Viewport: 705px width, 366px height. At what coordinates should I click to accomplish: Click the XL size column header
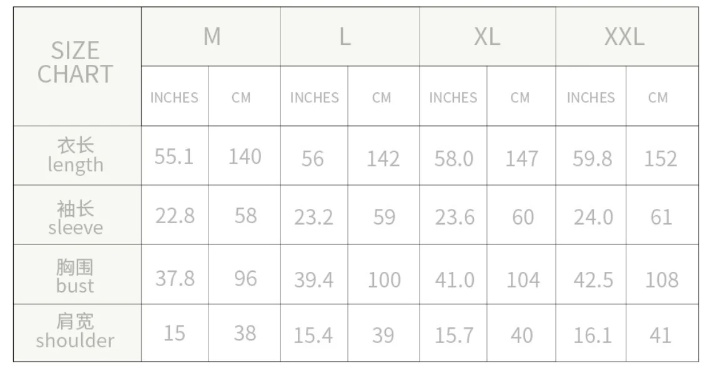486,37
